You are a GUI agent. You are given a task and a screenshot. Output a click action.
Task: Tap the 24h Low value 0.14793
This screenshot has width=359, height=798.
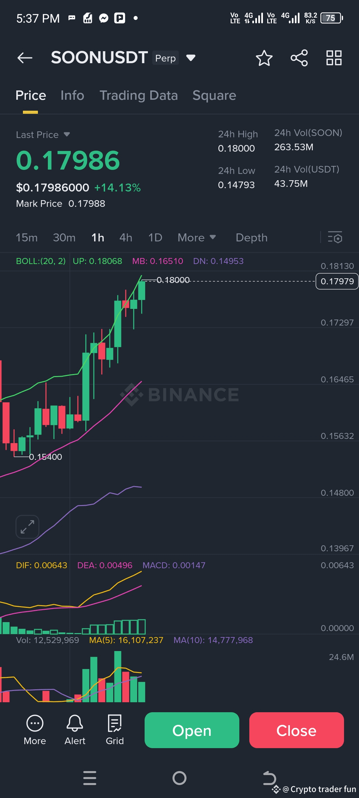[x=236, y=185]
